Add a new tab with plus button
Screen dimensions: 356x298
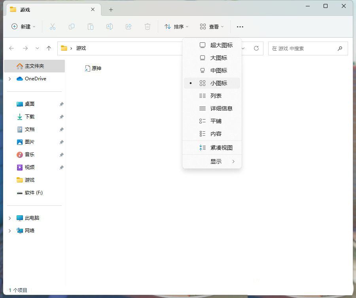pyautogui.click(x=111, y=10)
